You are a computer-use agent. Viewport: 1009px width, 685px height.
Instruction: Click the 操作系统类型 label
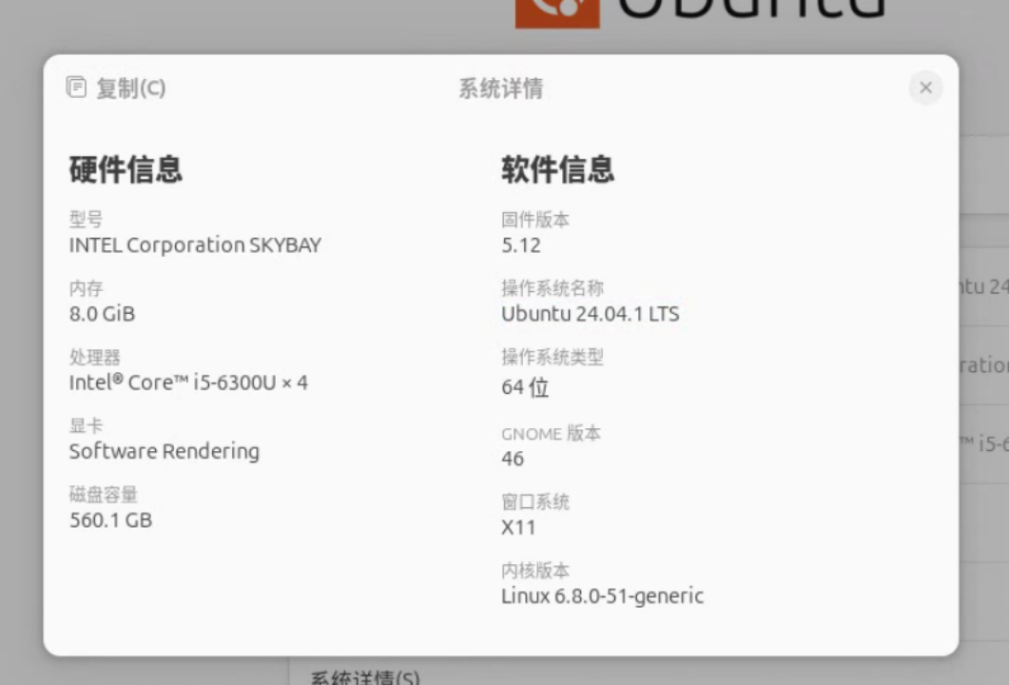[x=553, y=357]
